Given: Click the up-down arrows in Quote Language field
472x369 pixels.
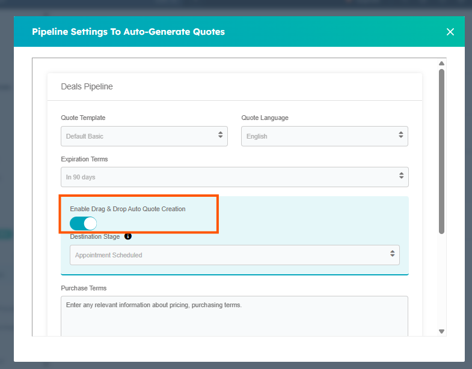Looking at the screenshot, I should [x=400, y=136].
